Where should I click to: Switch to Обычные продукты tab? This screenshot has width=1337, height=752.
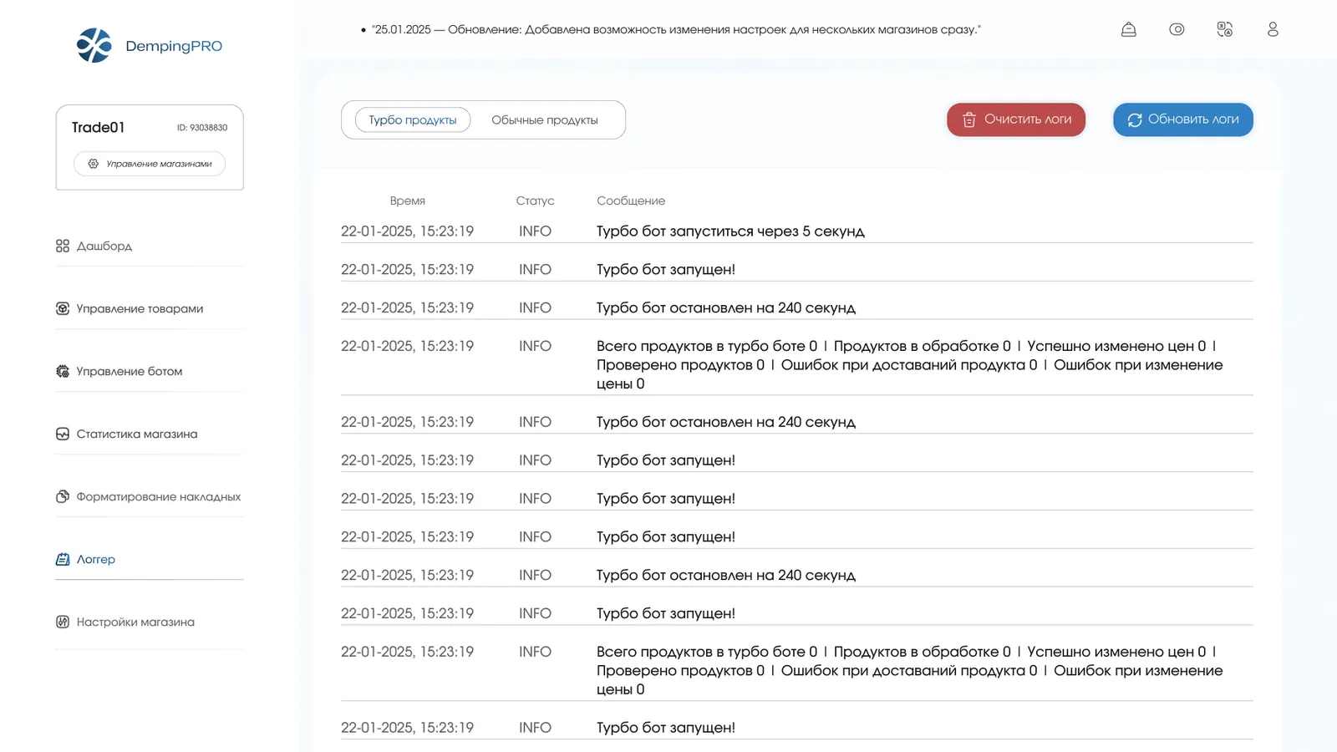tap(545, 119)
